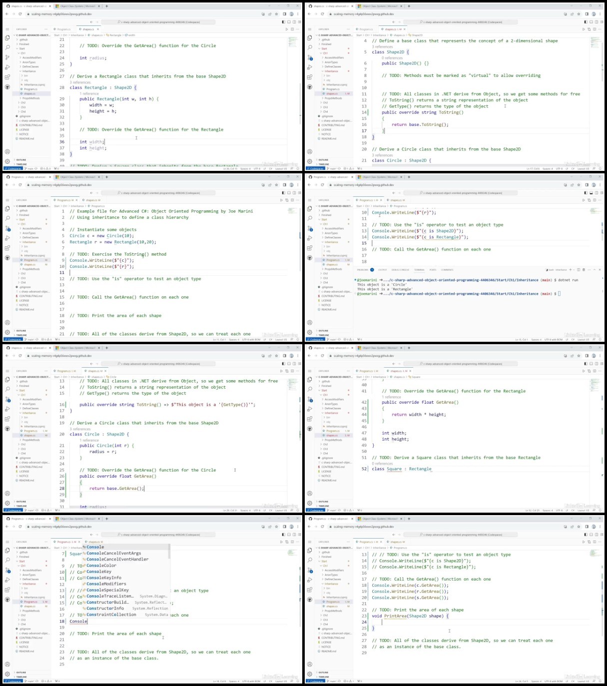Click command center search box in the PrintArea frame
Image resolution: width=607 pixels, height=686 pixels.
pos(461,535)
